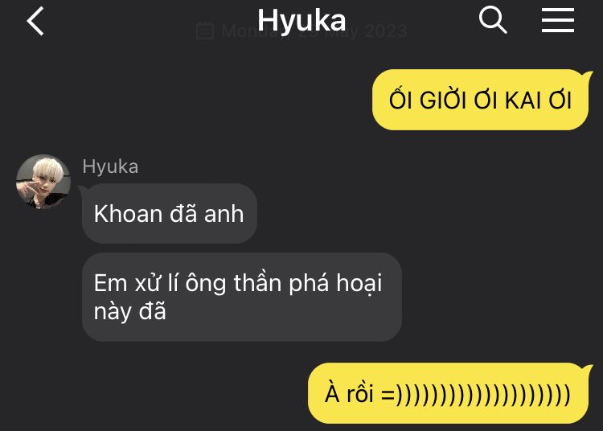Click the word "Khoan" in gray bubble
The height and width of the screenshot is (431, 603).
[x=128, y=213]
